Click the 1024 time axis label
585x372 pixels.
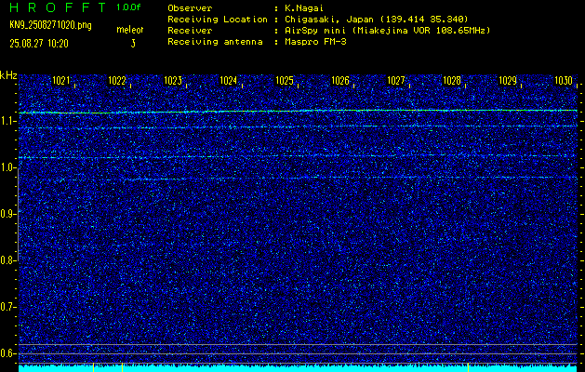[x=229, y=80]
